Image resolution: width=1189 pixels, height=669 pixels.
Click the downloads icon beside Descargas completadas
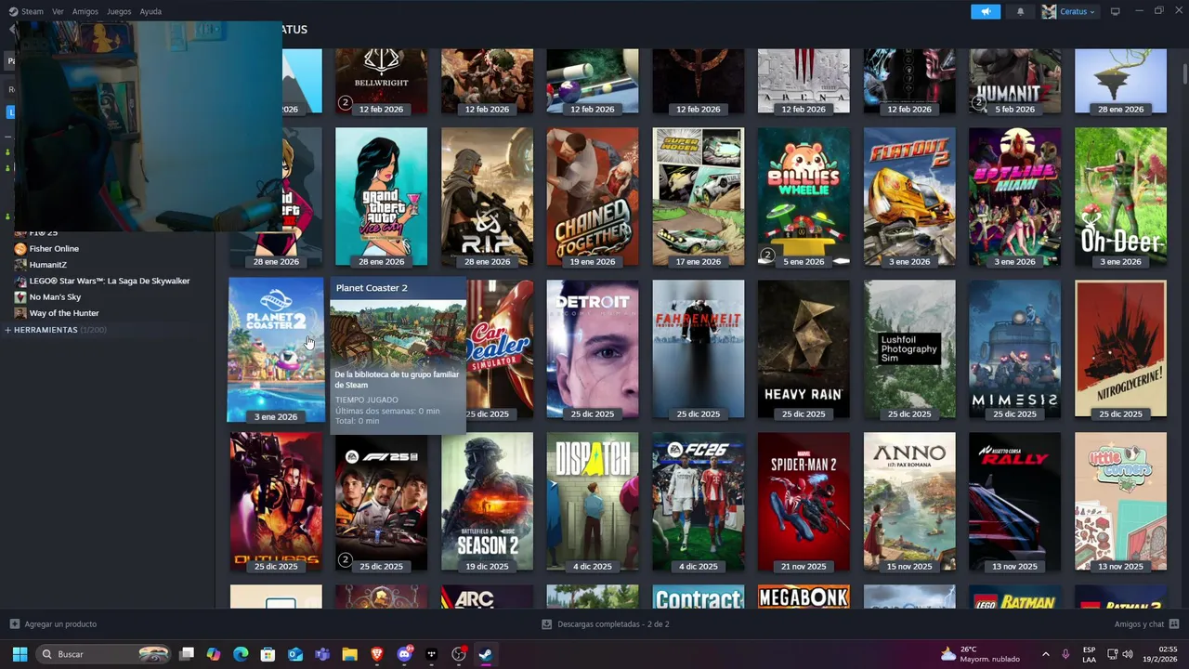547,623
